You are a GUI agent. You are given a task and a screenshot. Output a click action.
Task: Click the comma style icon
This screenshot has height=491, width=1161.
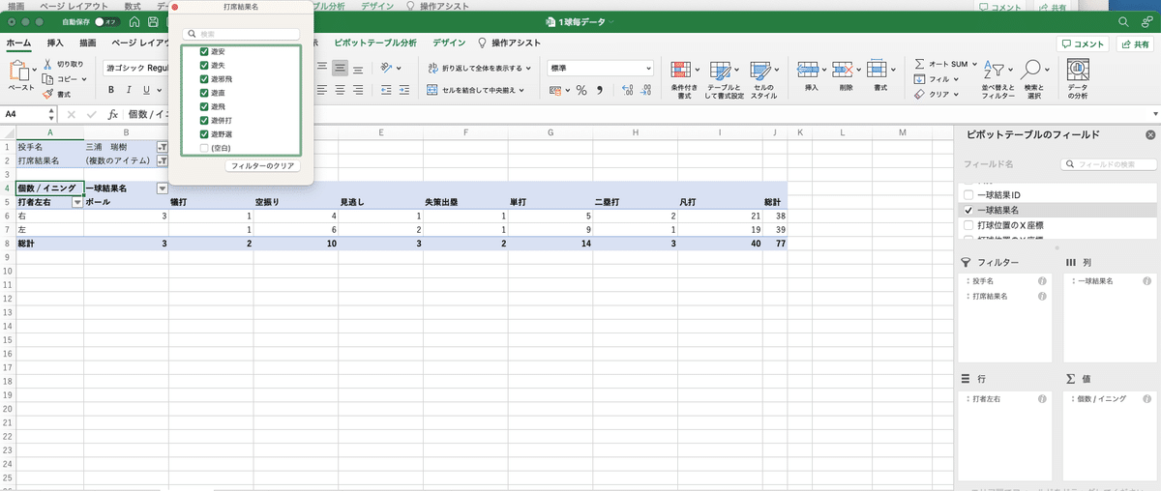[600, 90]
